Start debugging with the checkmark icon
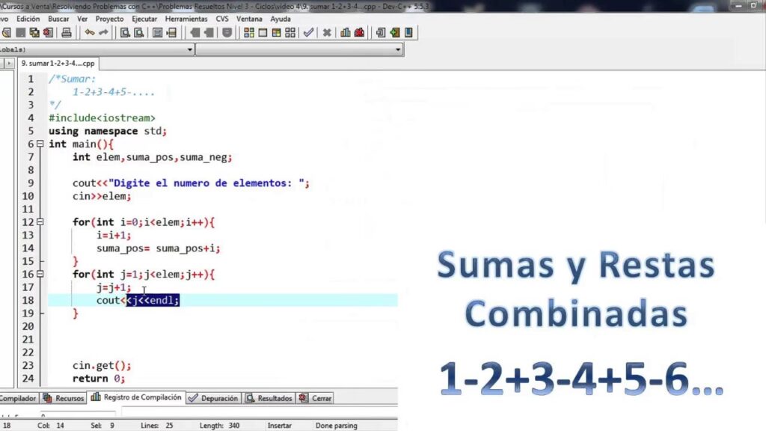Image resolution: width=766 pixels, height=431 pixels. (308, 33)
